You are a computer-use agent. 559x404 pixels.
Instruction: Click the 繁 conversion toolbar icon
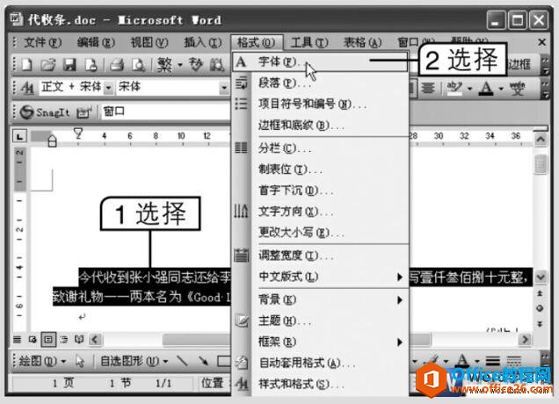click(x=164, y=65)
